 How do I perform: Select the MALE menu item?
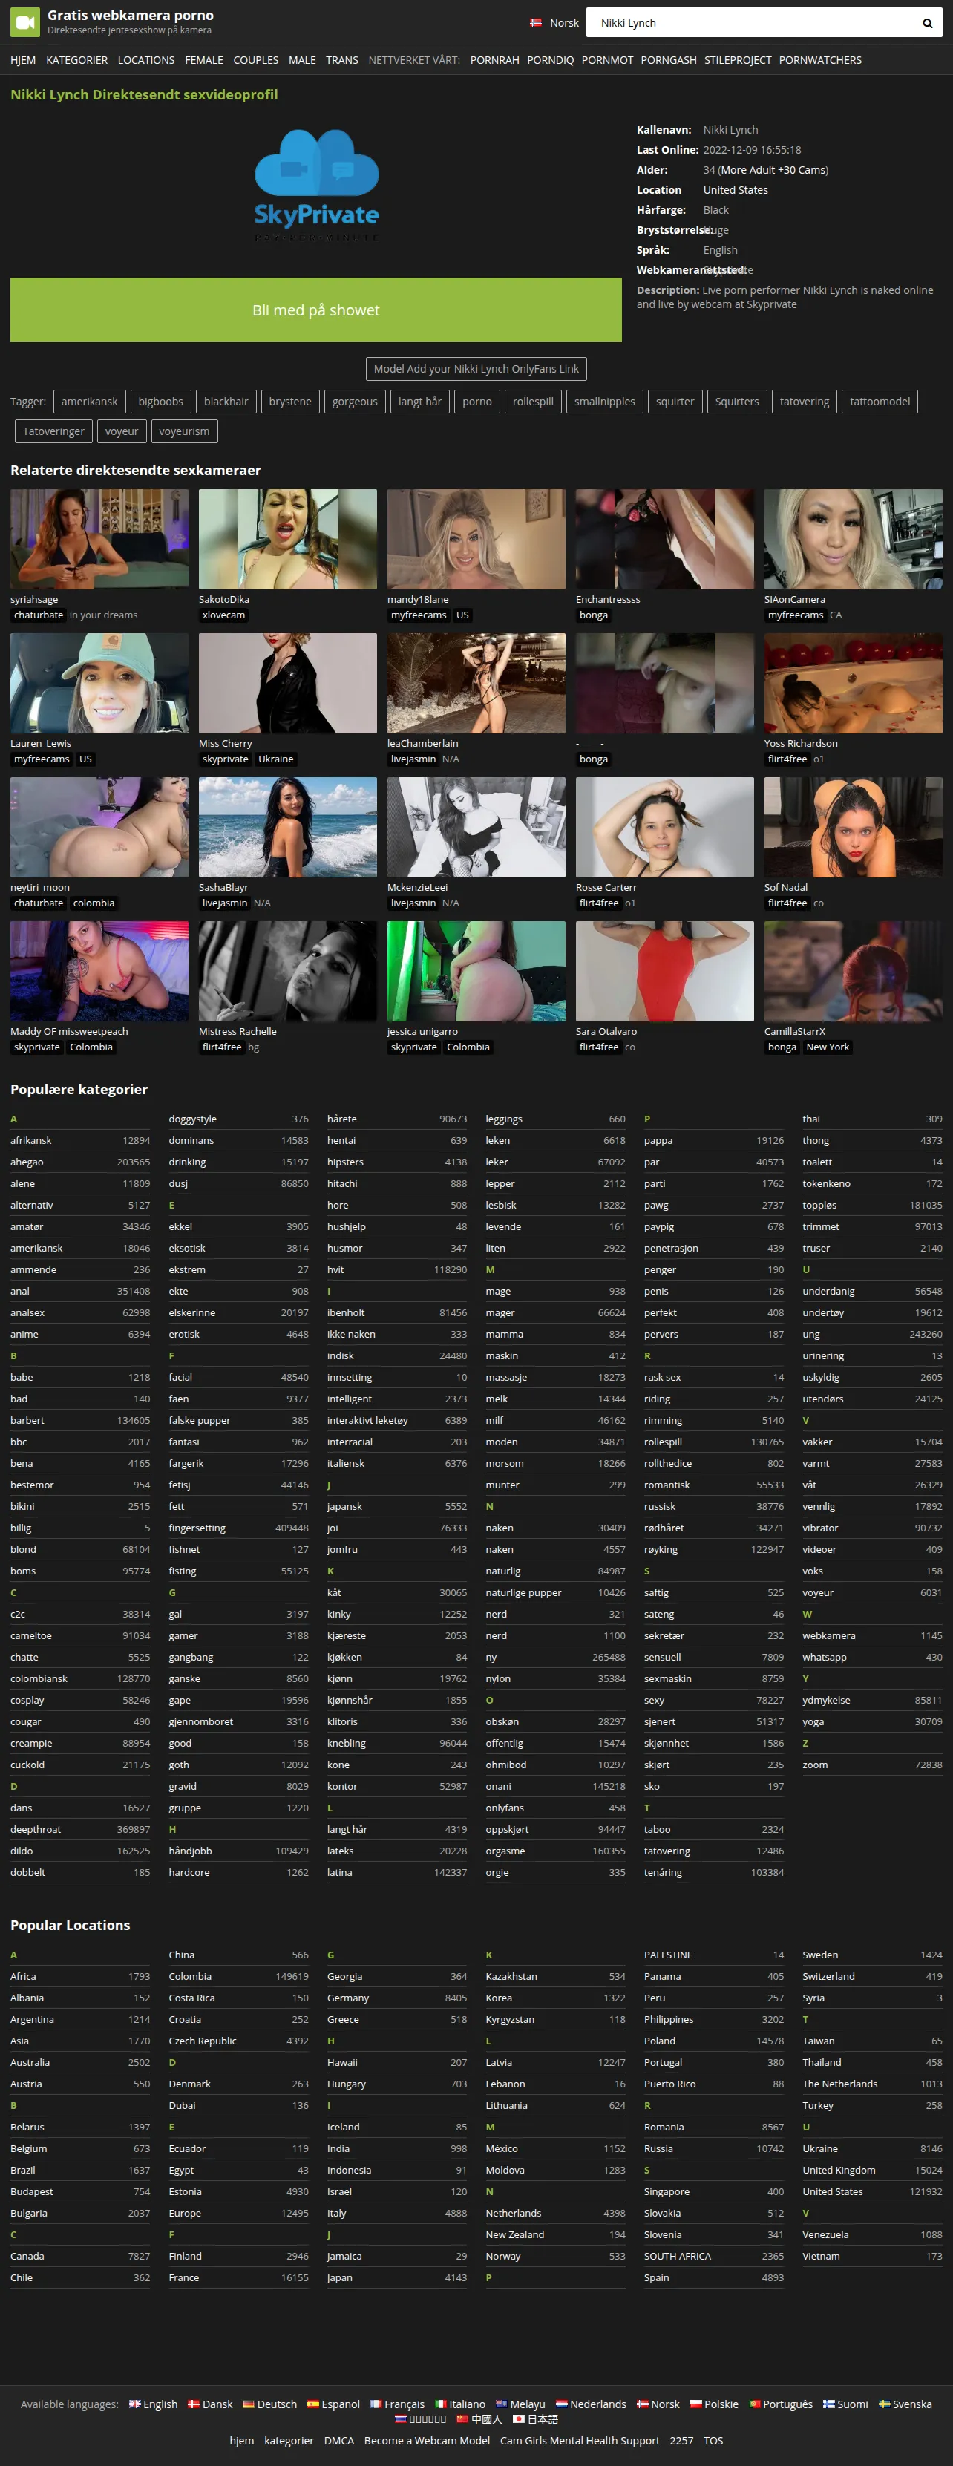pyautogui.click(x=302, y=60)
